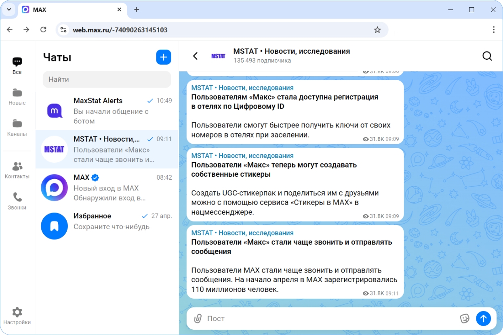Open the tab search dropdown arrow in the browser
The width and height of the screenshot is (503, 335).
(x=8, y=10)
